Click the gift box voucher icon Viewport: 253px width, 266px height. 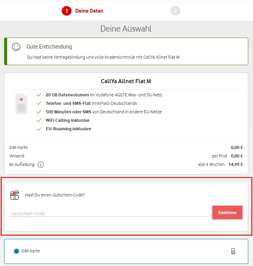pyautogui.click(x=15, y=195)
